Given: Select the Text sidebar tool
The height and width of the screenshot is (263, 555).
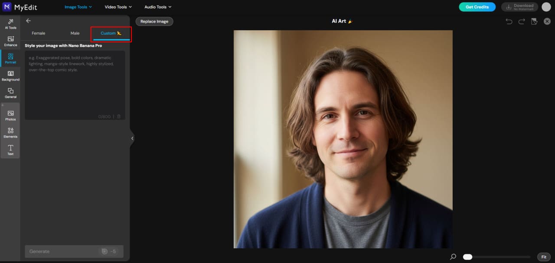Looking at the screenshot, I should tap(10, 150).
